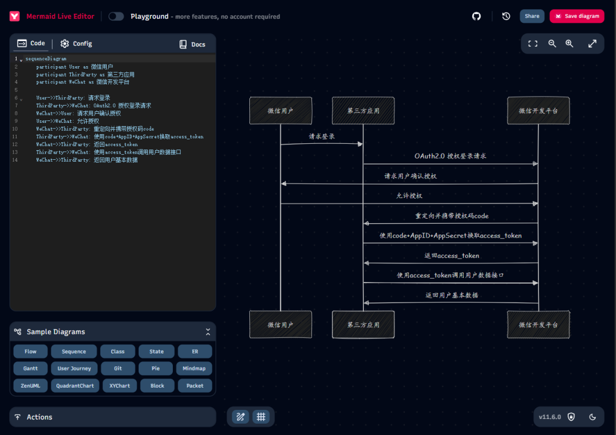Zoom out of the diagram

click(x=552, y=43)
